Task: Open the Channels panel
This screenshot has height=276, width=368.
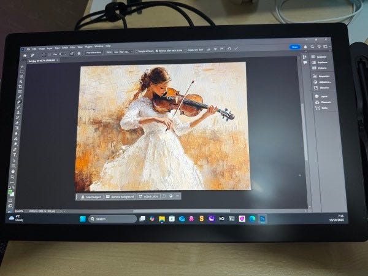Action: pyautogui.click(x=323, y=102)
